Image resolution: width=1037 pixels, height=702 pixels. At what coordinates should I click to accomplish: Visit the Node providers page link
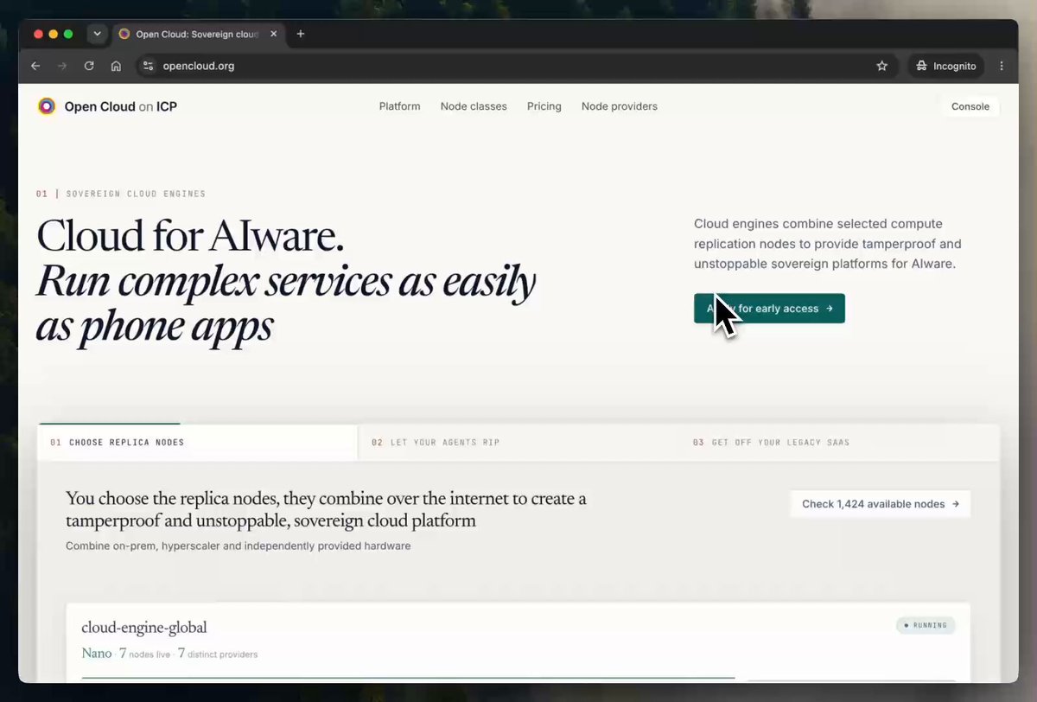click(x=620, y=106)
